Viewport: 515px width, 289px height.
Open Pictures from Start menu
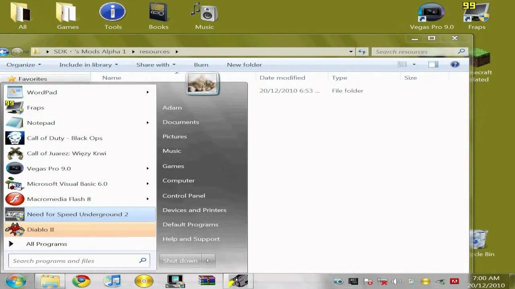175,136
